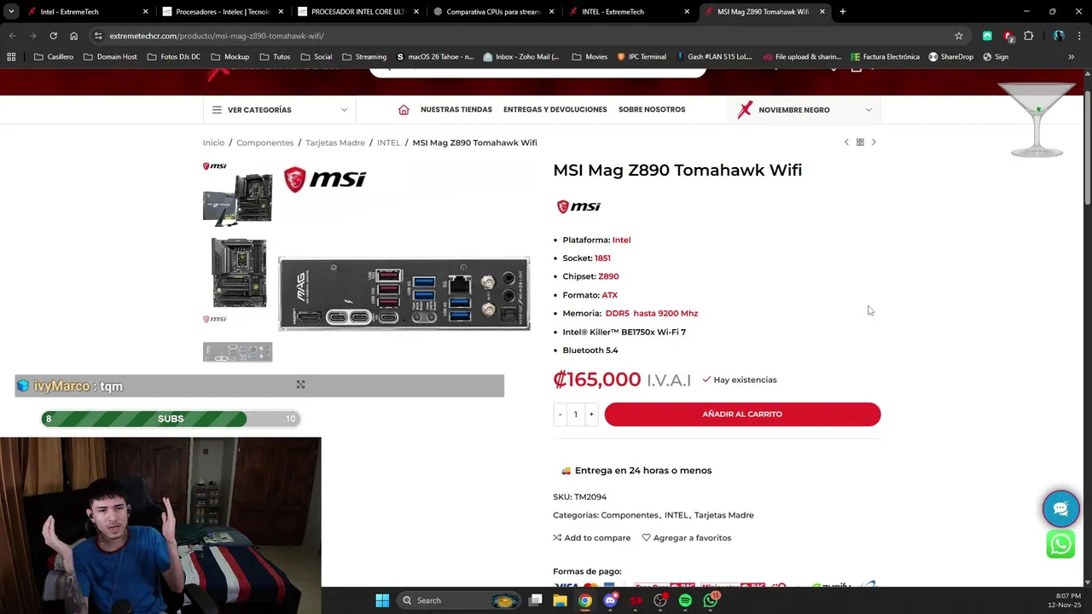
Task: Open the Tutos bookmark folder
Action: click(275, 57)
